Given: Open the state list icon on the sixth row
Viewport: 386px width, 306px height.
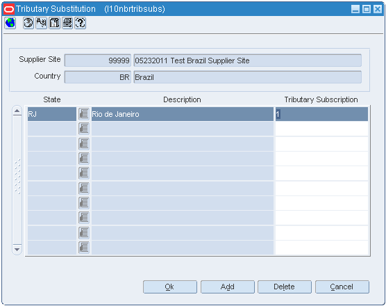Looking at the screenshot, I should tap(84, 188).
